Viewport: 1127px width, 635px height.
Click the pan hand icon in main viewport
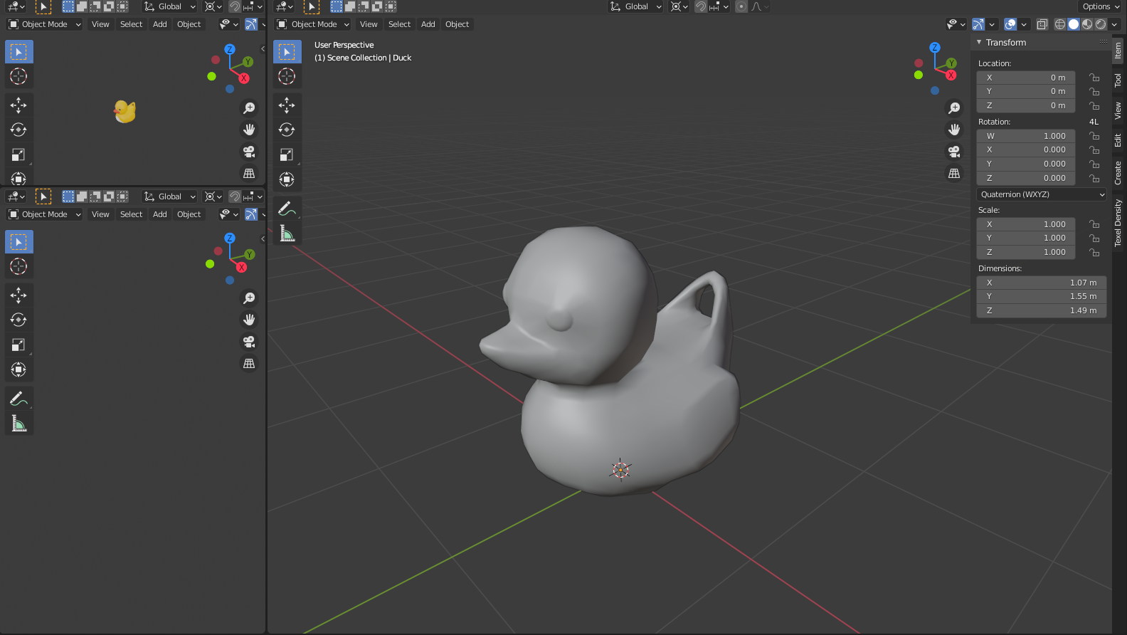[954, 130]
